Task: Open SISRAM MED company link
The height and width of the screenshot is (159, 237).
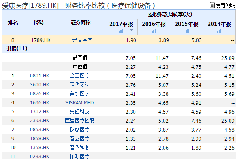Action: coord(80,103)
